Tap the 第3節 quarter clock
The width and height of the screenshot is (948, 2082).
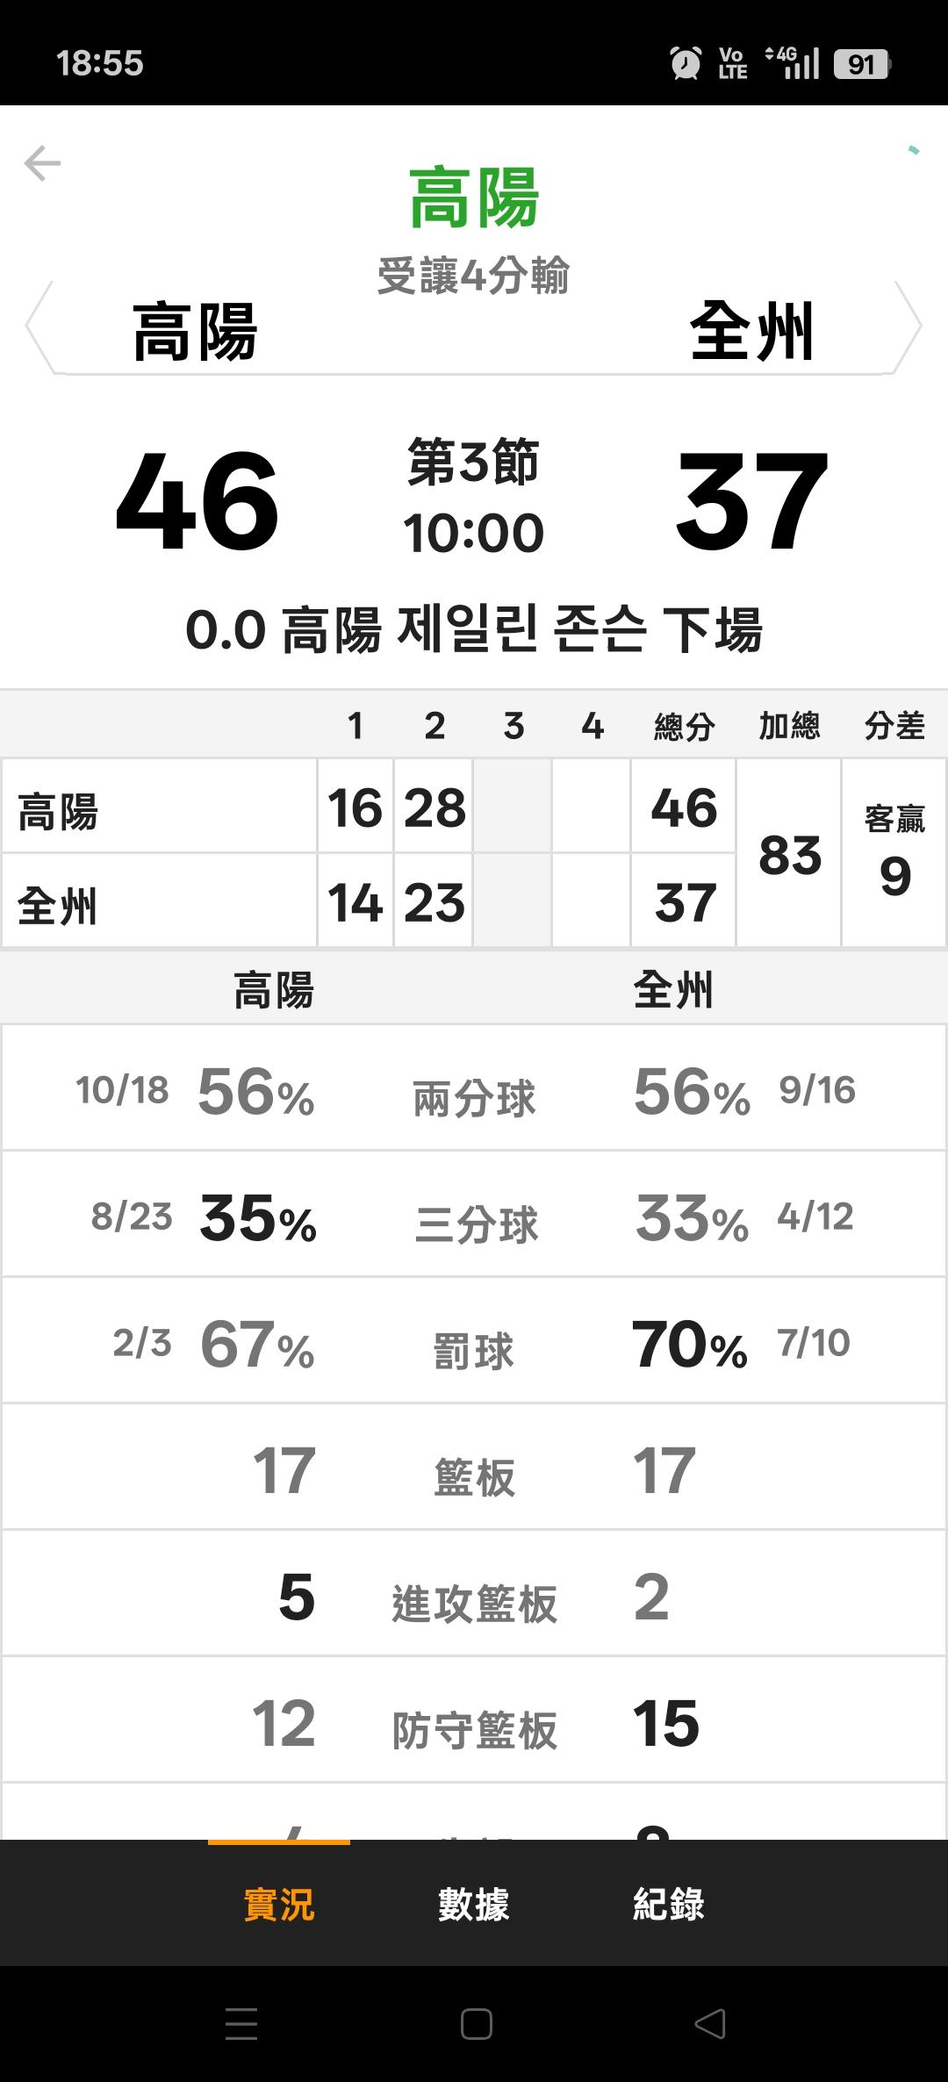[474, 498]
